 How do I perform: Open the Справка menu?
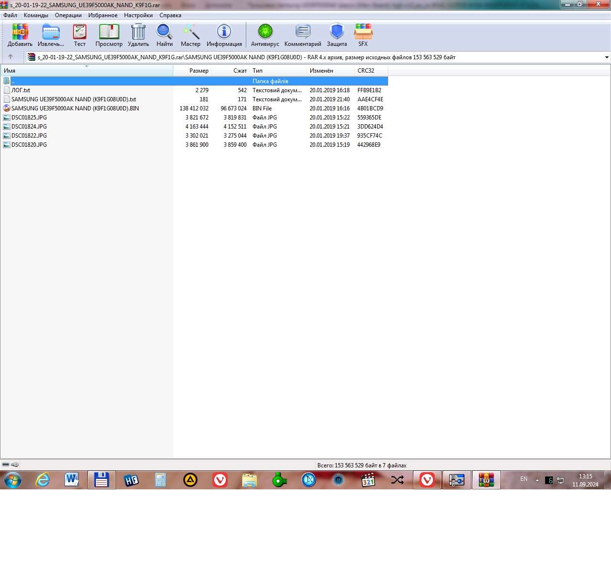(x=170, y=15)
